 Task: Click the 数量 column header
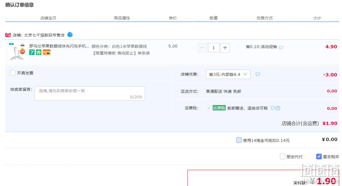(214, 18)
